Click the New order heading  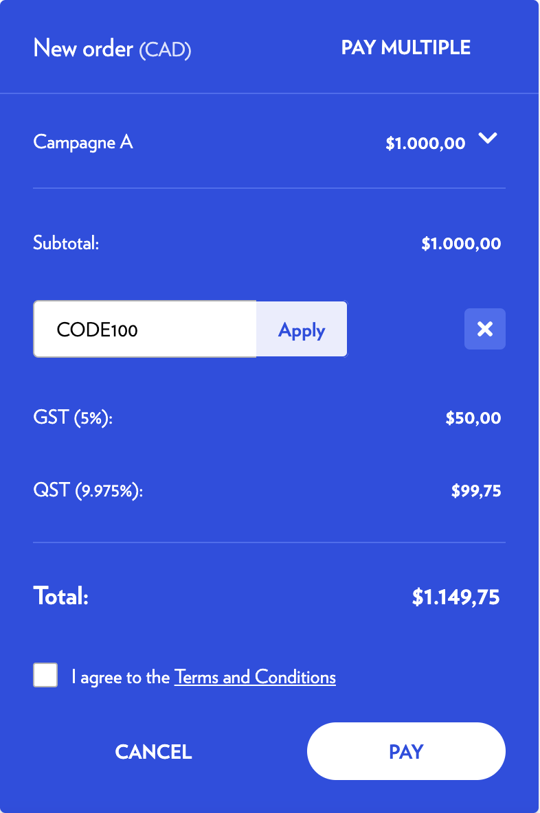click(x=82, y=49)
